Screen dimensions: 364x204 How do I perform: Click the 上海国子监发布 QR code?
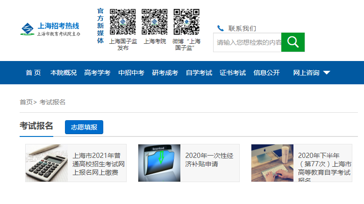click(122, 22)
